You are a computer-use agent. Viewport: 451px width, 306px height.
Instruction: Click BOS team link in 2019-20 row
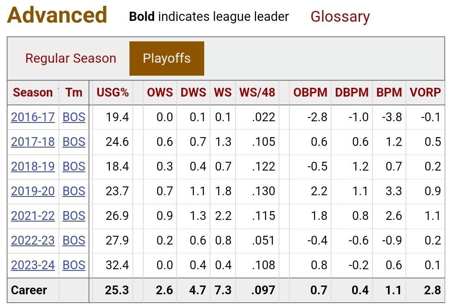[x=74, y=191]
